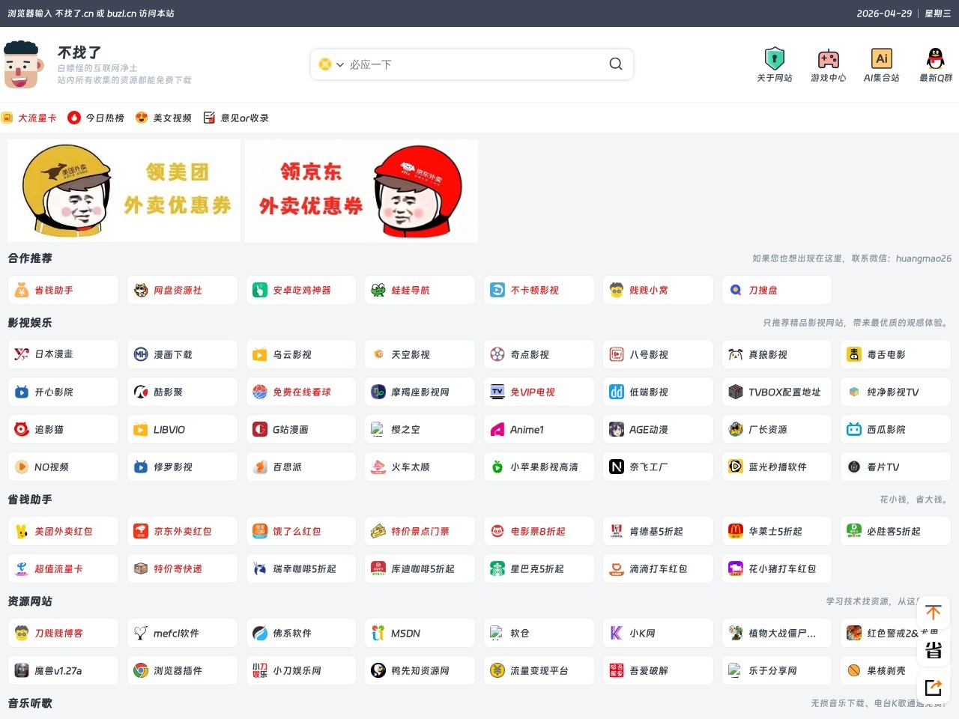Click the 华莱士5折起 icon
The width and height of the screenshot is (959, 719).
(x=736, y=532)
